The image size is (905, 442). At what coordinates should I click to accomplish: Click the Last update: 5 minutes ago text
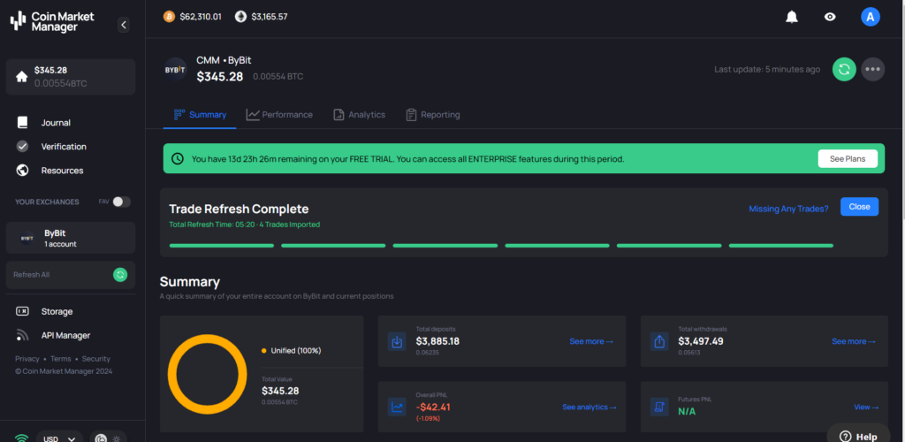coord(767,69)
